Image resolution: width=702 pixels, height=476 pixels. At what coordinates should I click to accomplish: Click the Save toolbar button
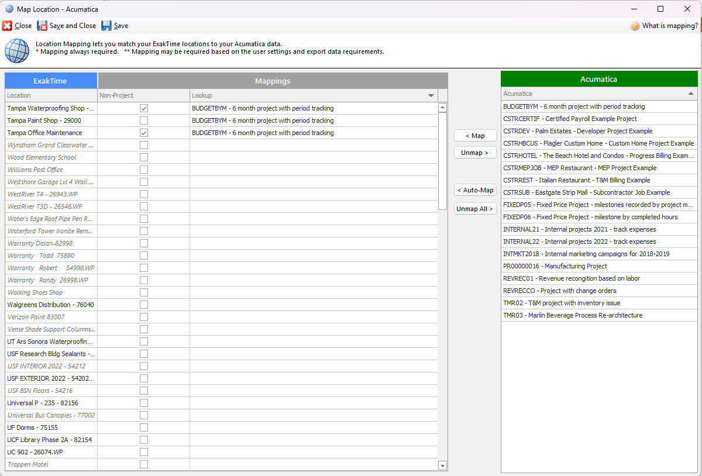tap(115, 26)
